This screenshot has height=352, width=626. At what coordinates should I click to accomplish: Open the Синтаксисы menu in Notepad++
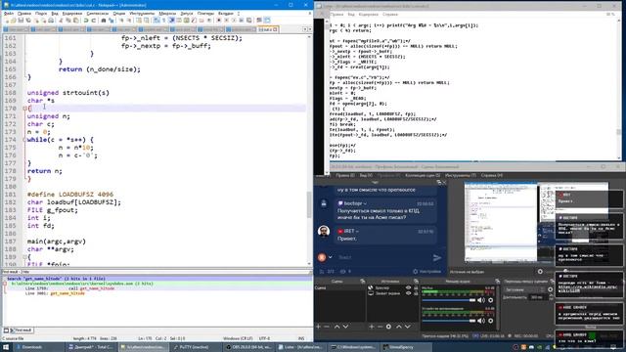click(x=98, y=13)
